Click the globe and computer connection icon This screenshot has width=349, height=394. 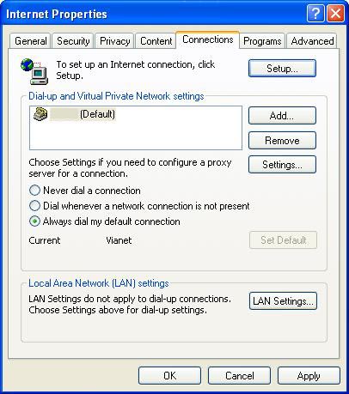click(34, 71)
